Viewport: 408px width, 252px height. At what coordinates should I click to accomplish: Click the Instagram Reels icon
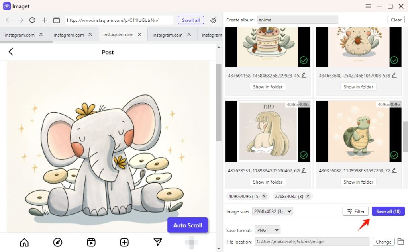(91, 242)
